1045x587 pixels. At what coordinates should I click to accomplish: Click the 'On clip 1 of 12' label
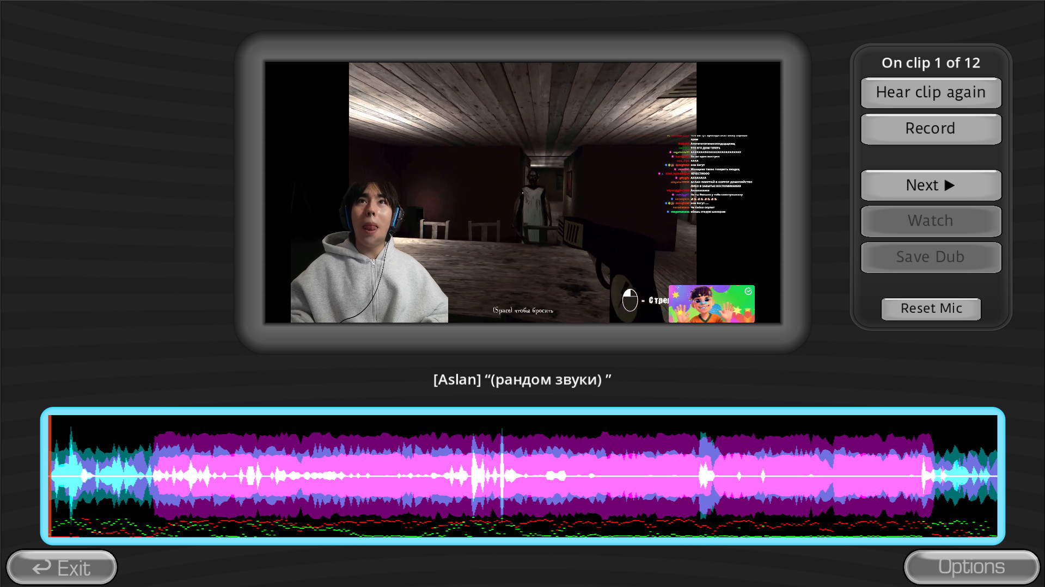931,63
